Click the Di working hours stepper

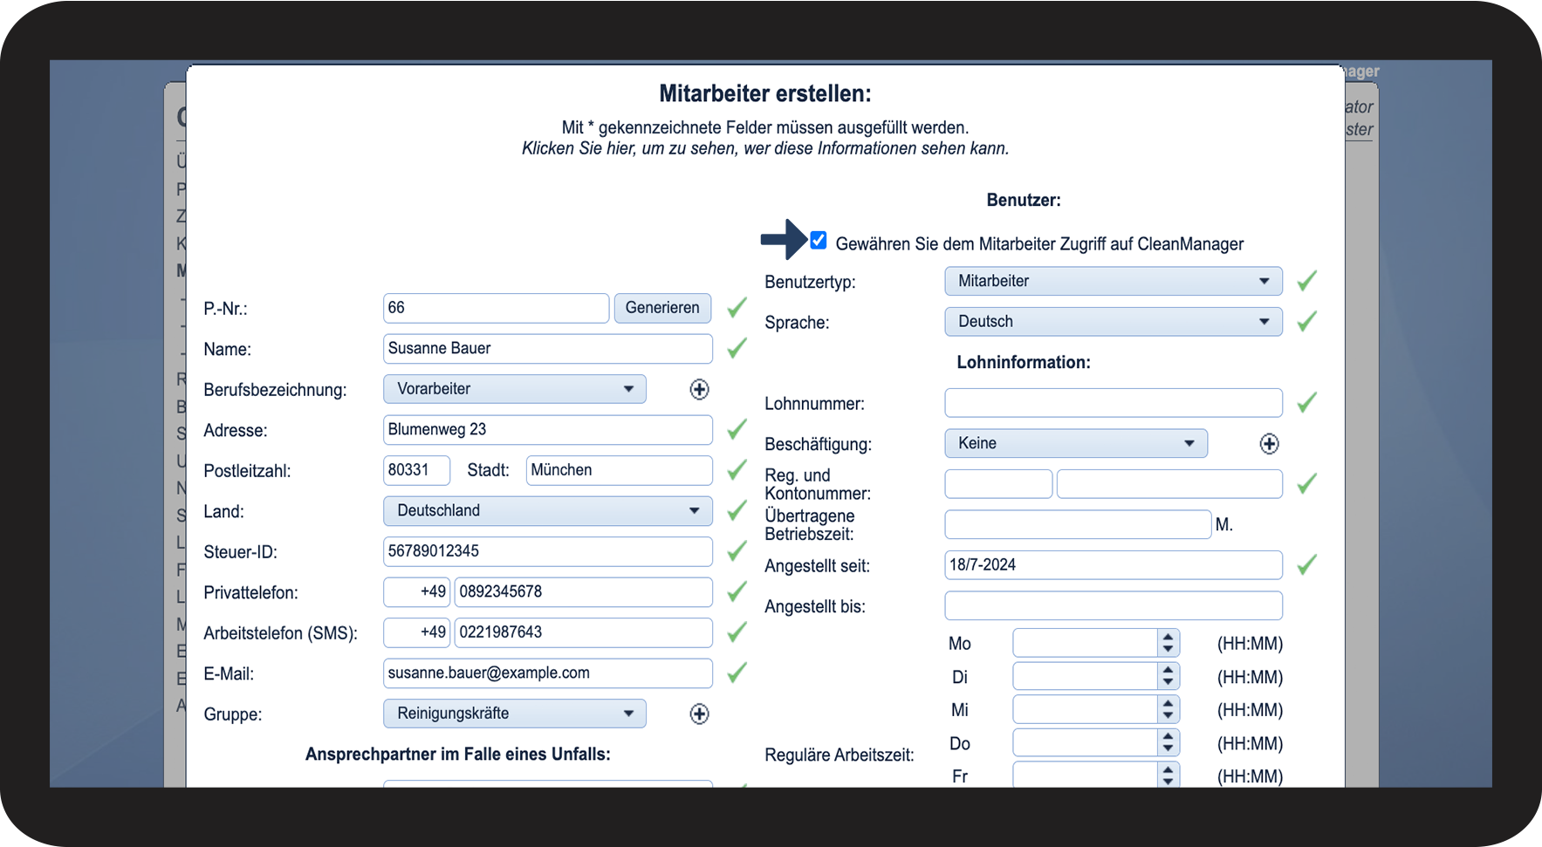click(1168, 677)
